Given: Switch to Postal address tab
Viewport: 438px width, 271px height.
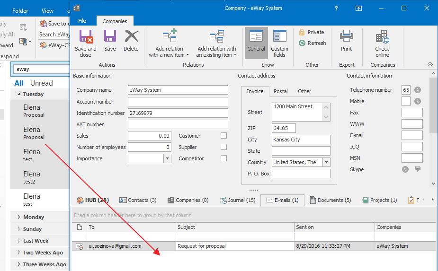Looking at the screenshot, I should [280, 91].
